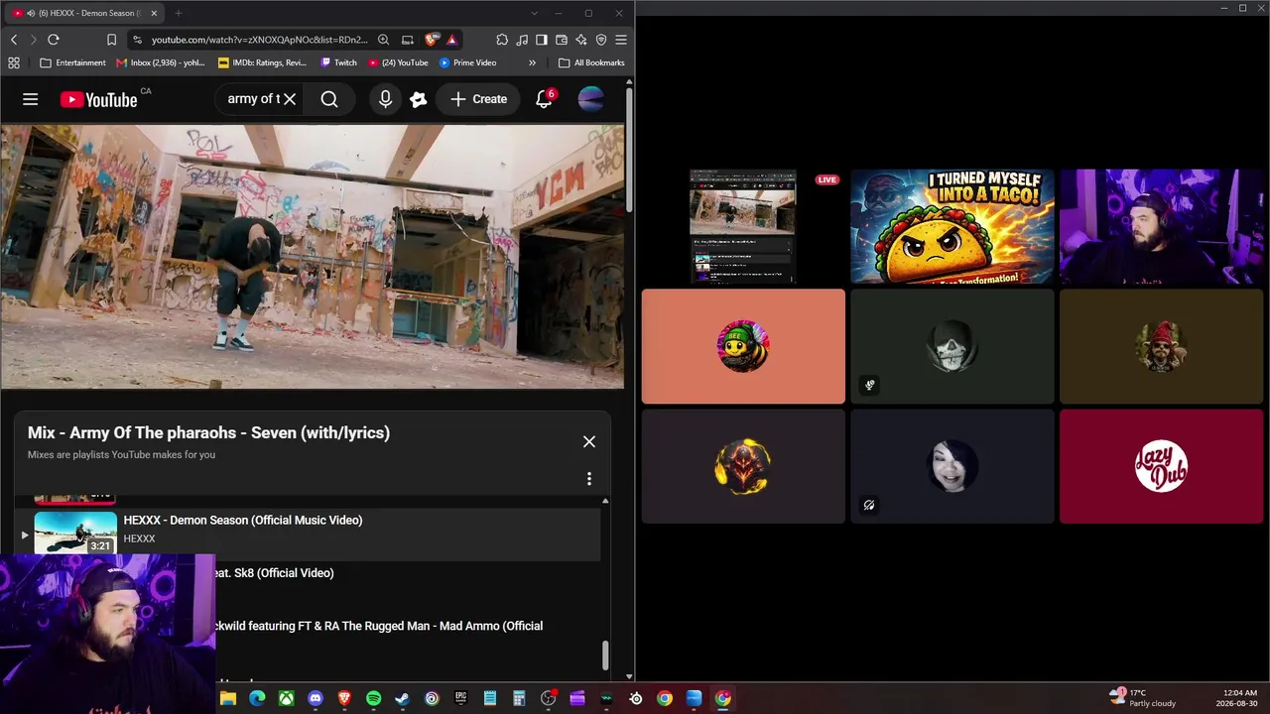Screen dimensions: 1270x714
Task: Open the All Bookmarks folder
Action: (591, 62)
